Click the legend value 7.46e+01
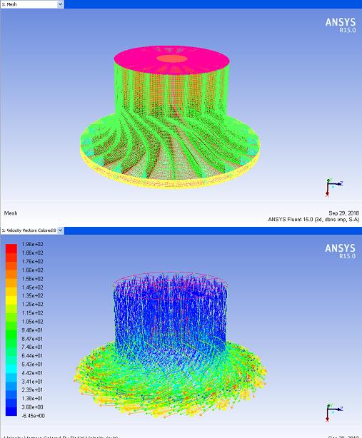The height and width of the screenshot is (438, 362). coord(32,347)
